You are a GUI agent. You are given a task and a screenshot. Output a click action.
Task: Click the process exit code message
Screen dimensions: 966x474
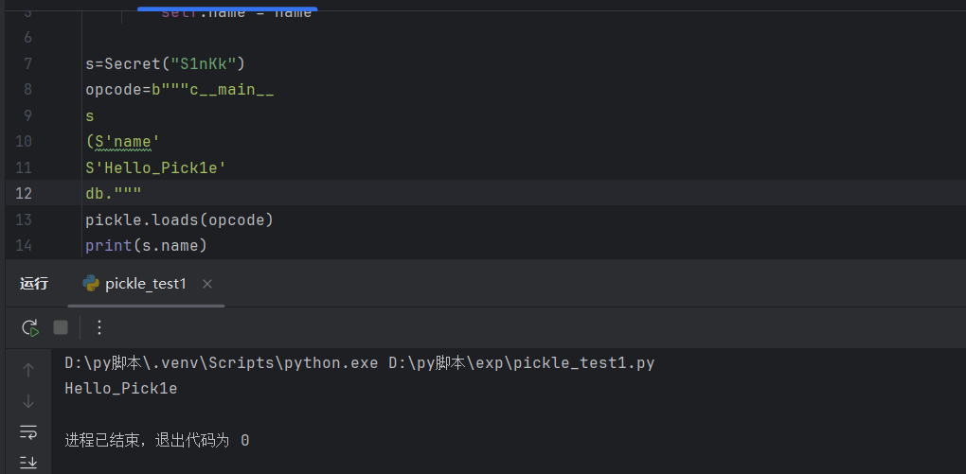157,441
